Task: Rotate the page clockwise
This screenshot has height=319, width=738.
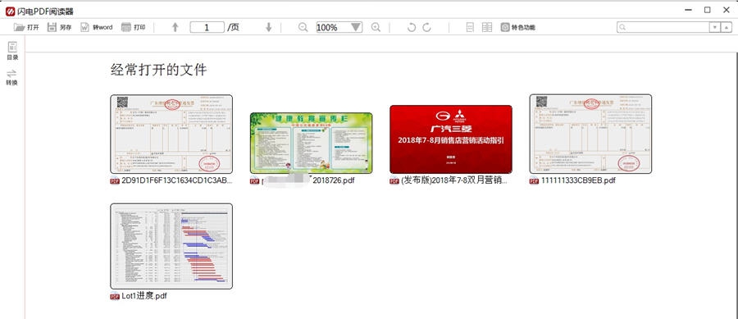Action: 427,27
